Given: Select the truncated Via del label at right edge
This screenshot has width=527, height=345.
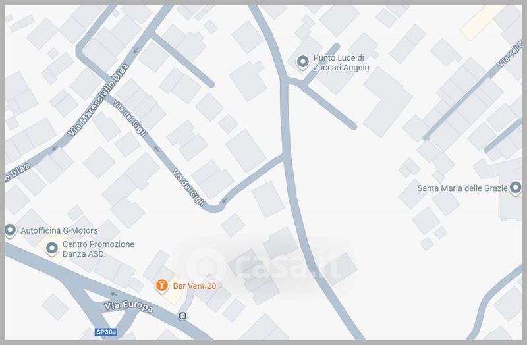Looking at the screenshot, I should (x=510, y=54).
